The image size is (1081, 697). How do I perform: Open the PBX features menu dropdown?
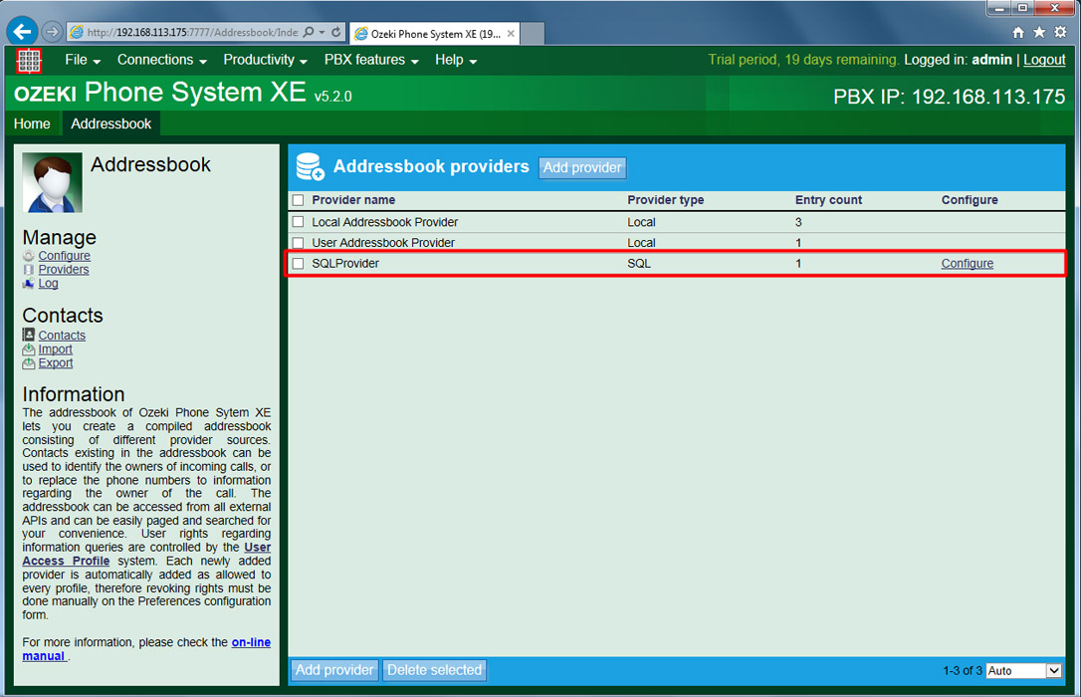pos(371,60)
